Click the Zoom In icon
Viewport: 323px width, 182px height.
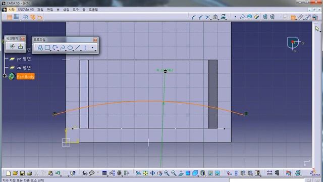(x=167, y=173)
